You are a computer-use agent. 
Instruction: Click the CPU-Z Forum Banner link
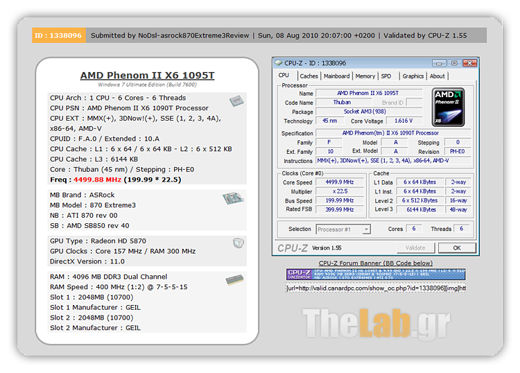pyautogui.click(x=375, y=263)
